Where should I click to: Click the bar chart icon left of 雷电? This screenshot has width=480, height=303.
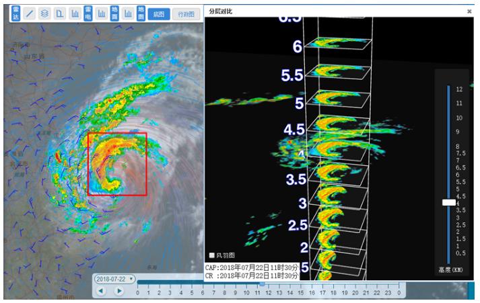click(75, 13)
